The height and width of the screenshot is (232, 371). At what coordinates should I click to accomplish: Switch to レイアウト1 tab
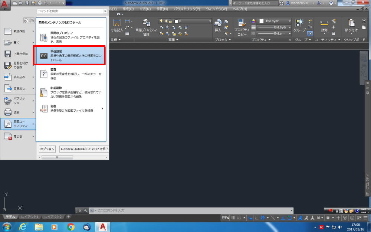[30, 217]
